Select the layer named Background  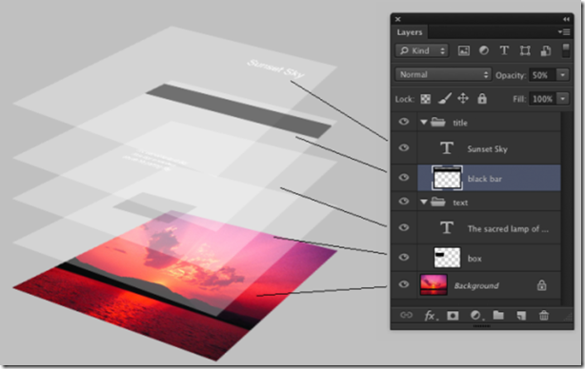tap(476, 285)
